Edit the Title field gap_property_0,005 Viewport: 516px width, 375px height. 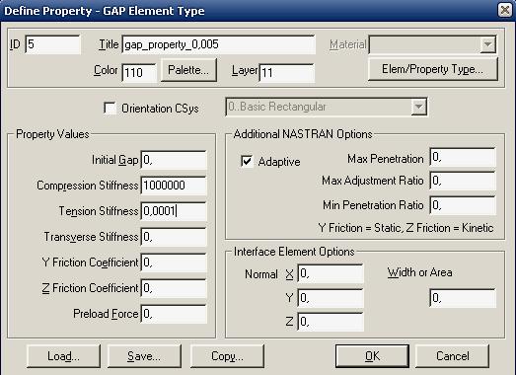click(218, 44)
